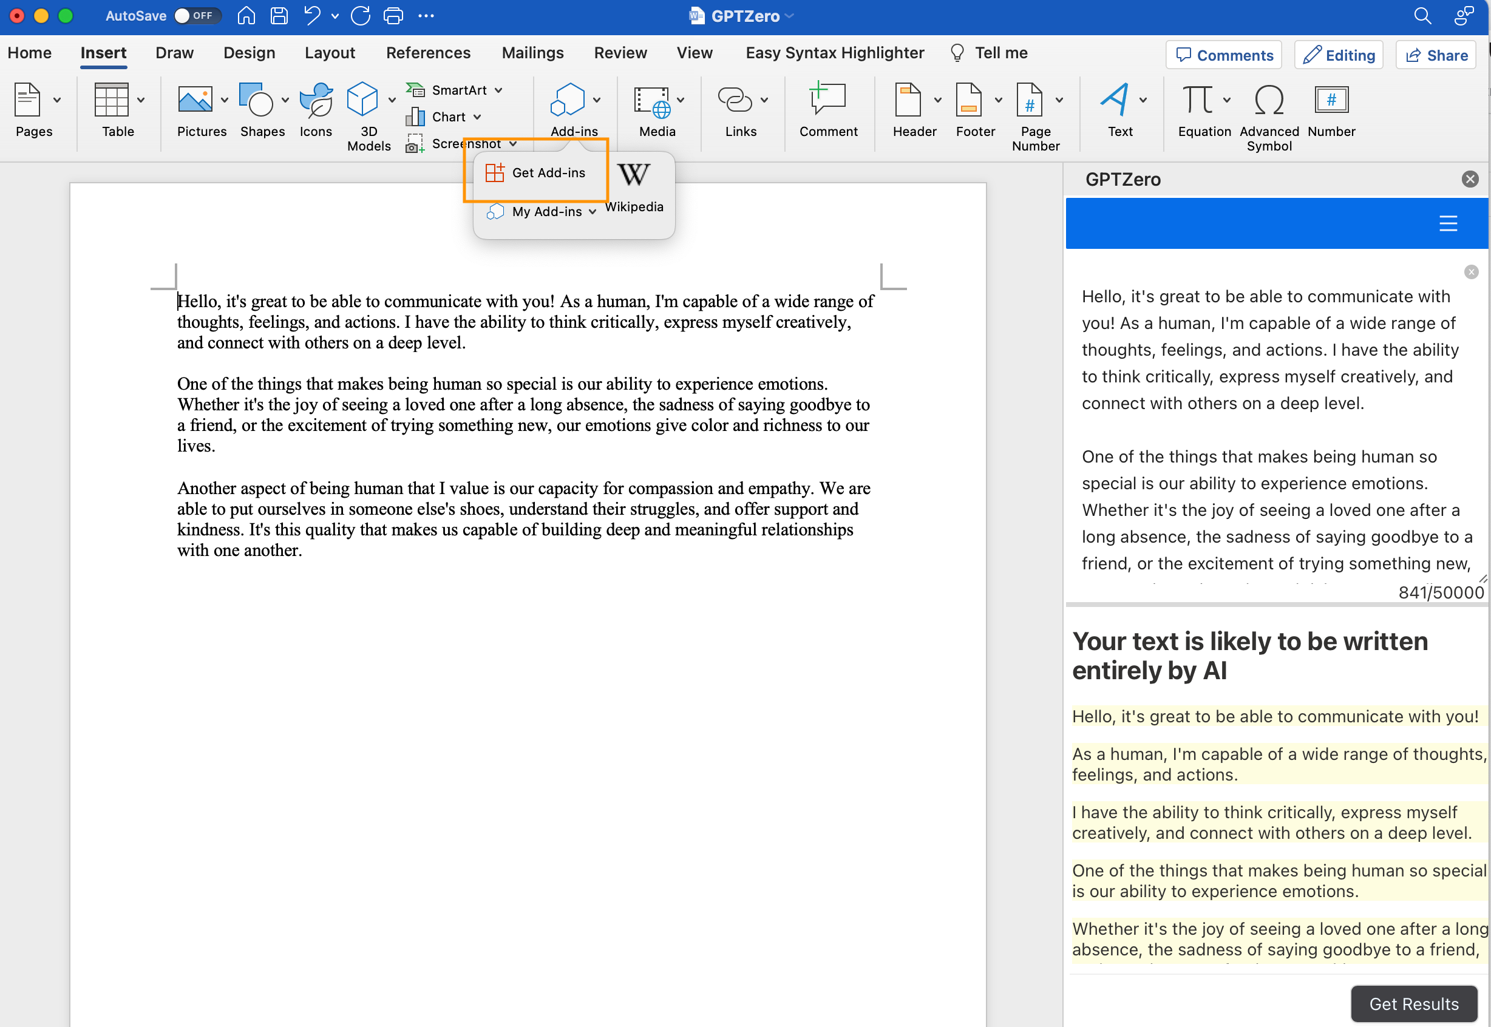Switch to the References tab

(428, 53)
